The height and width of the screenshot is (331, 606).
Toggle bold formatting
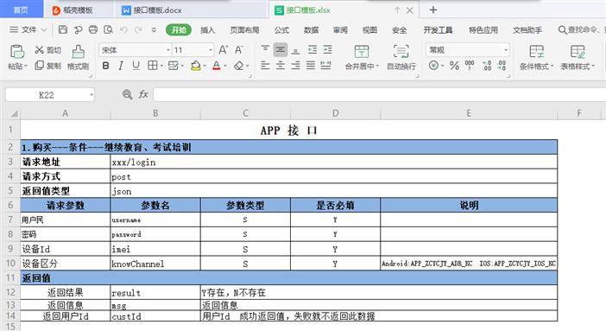pyautogui.click(x=105, y=66)
